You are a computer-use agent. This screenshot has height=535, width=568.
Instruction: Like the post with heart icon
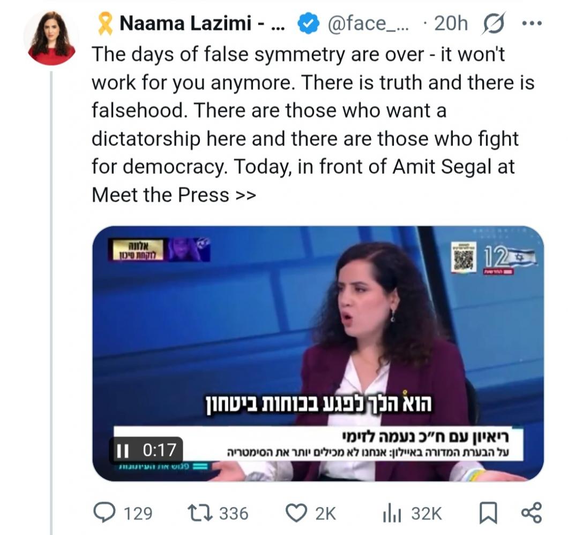[x=295, y=514]
